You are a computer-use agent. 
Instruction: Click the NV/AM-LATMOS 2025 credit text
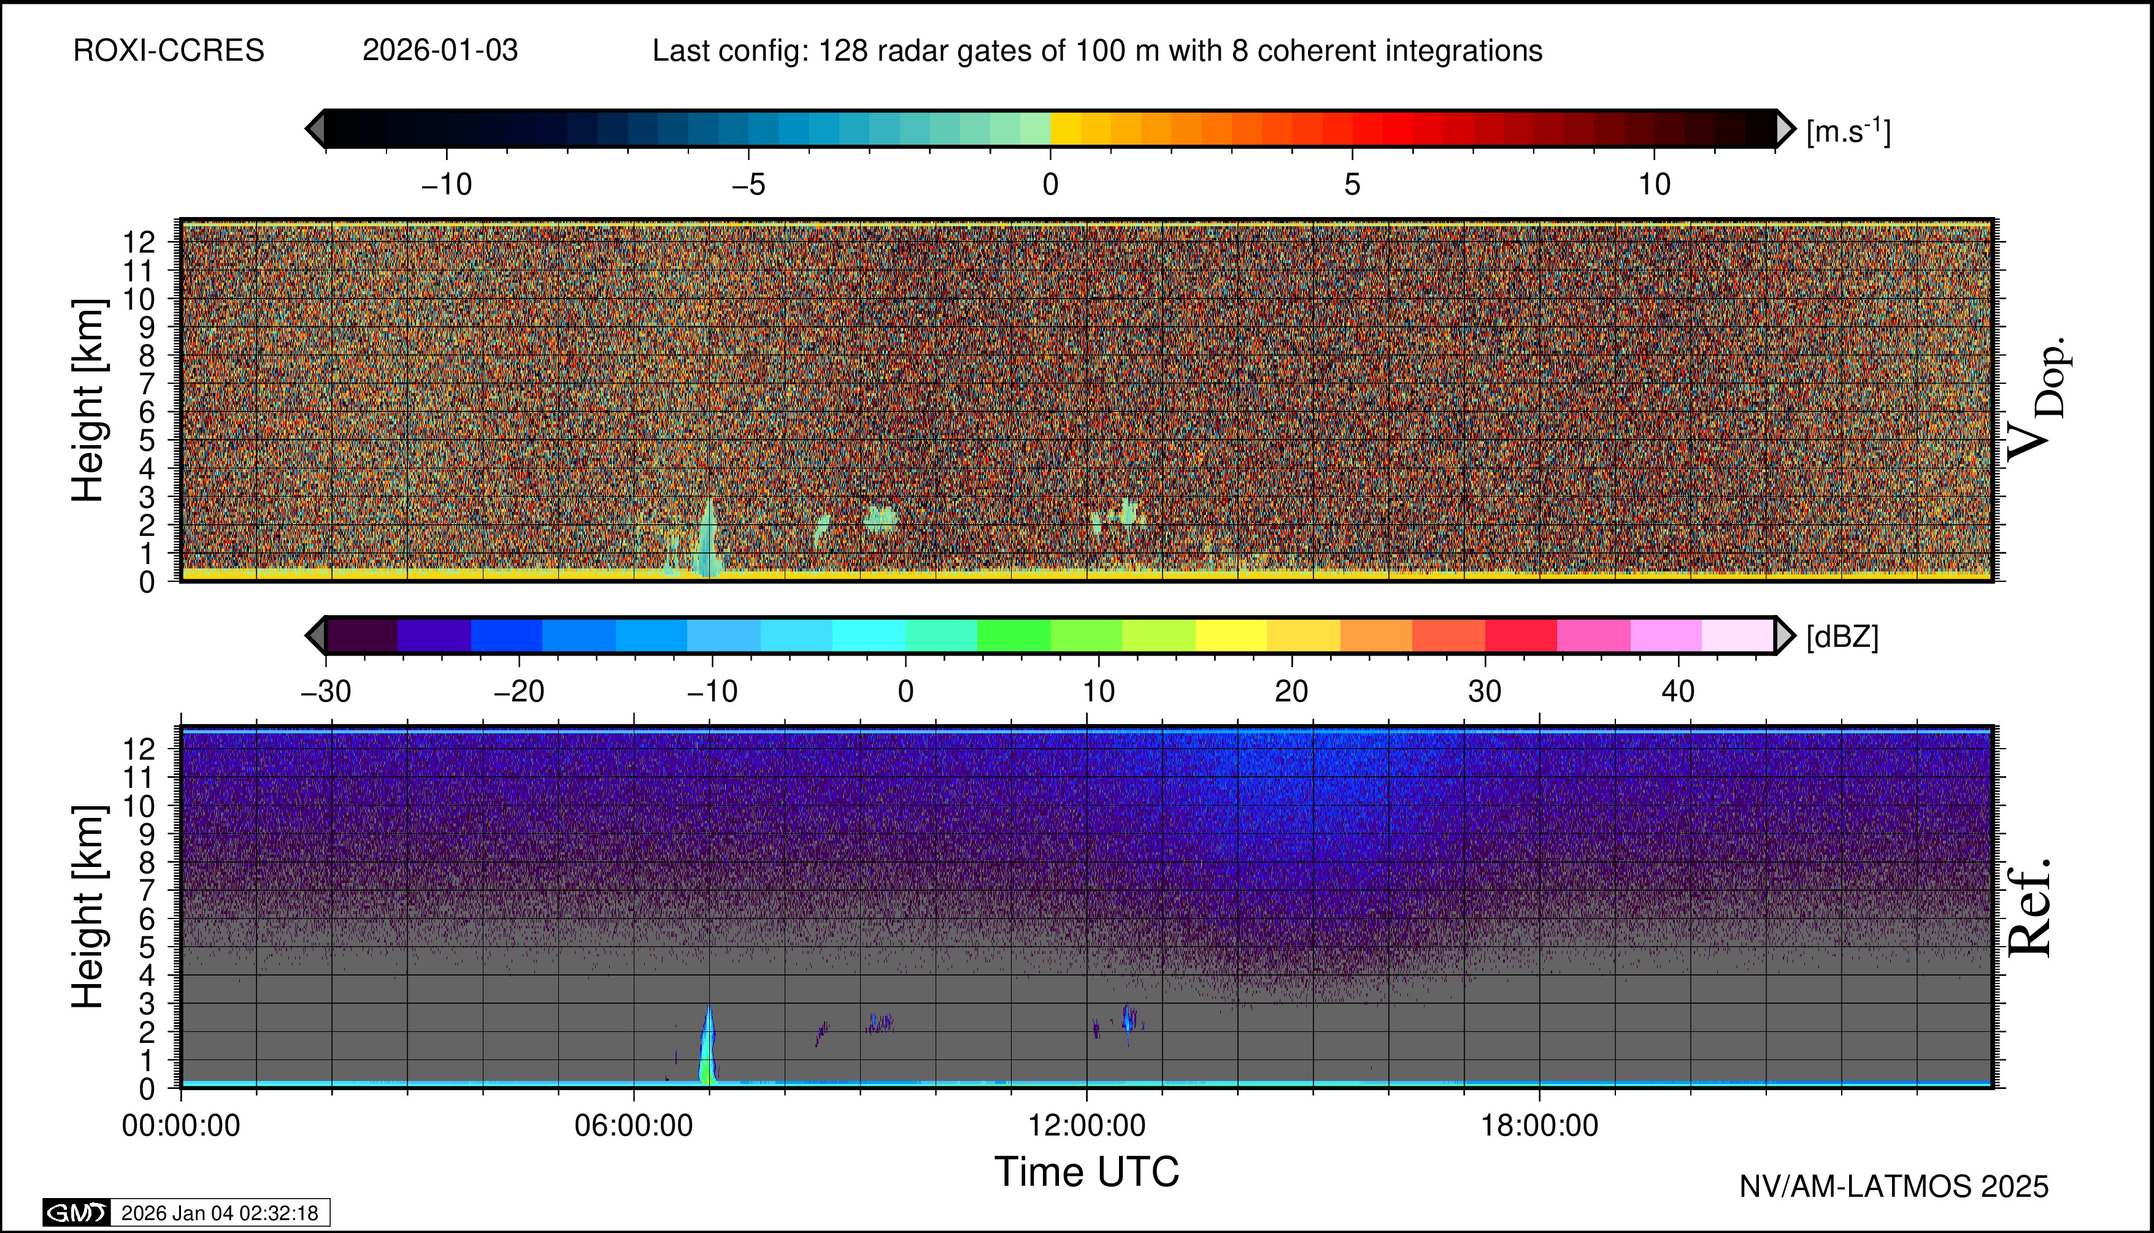[x=1893, y=1186]
